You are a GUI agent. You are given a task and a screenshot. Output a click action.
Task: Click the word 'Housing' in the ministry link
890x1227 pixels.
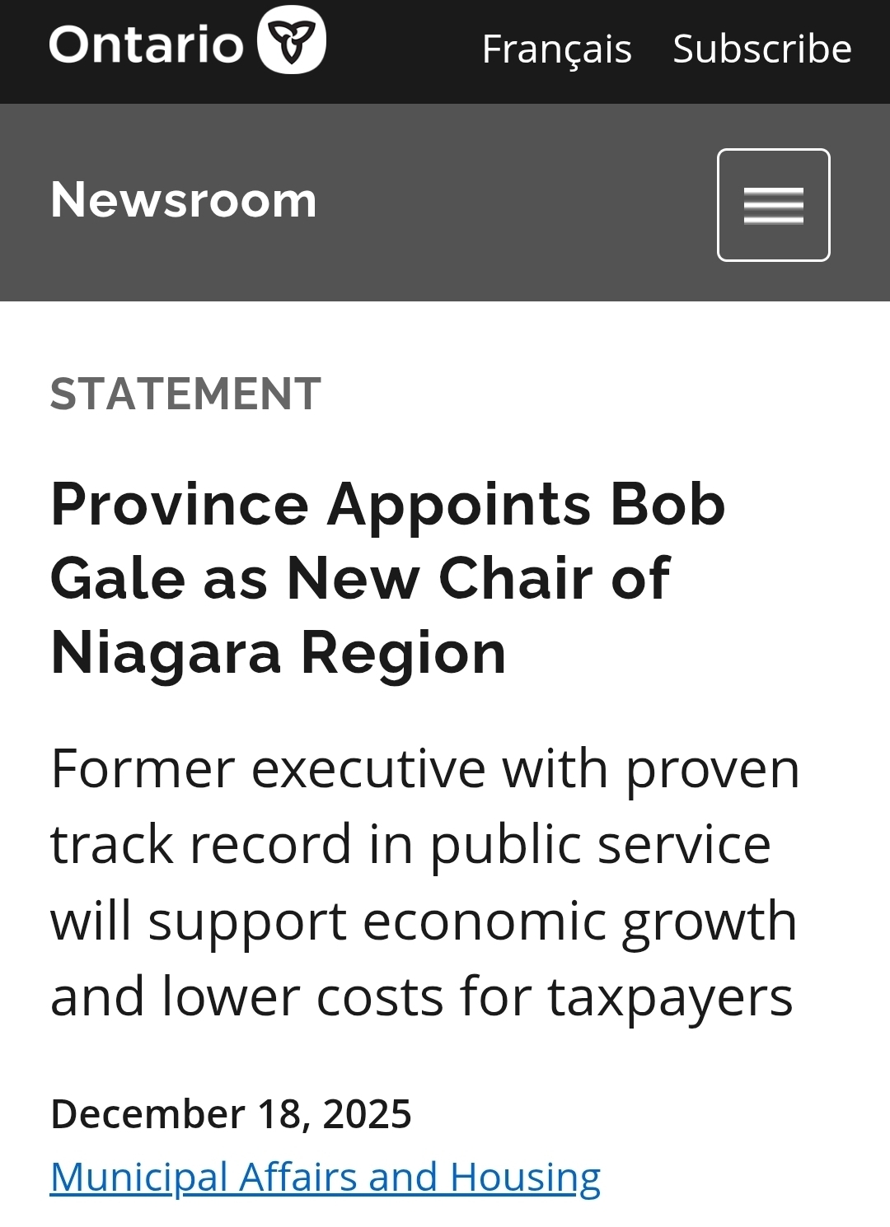(525, 1176)
